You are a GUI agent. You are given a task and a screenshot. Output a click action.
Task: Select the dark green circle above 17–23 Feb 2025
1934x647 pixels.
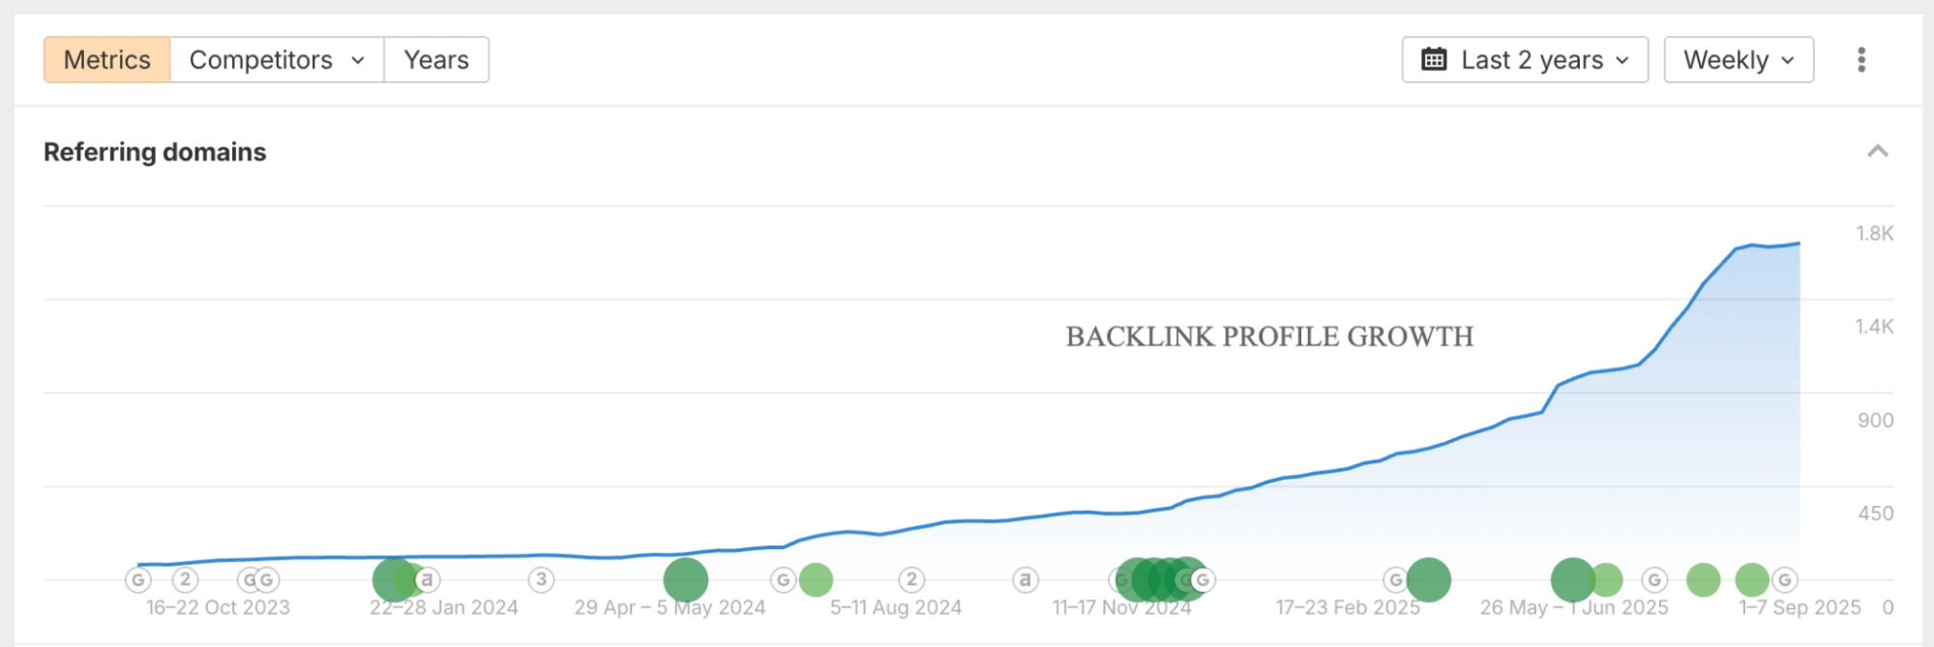[1428, 580]
